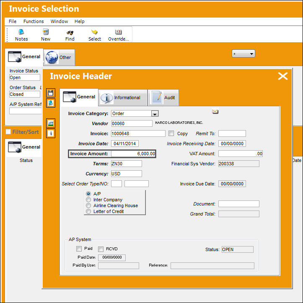Click the Paid Date field
This screenshot has width=303, height=303.
click(112, 257)
